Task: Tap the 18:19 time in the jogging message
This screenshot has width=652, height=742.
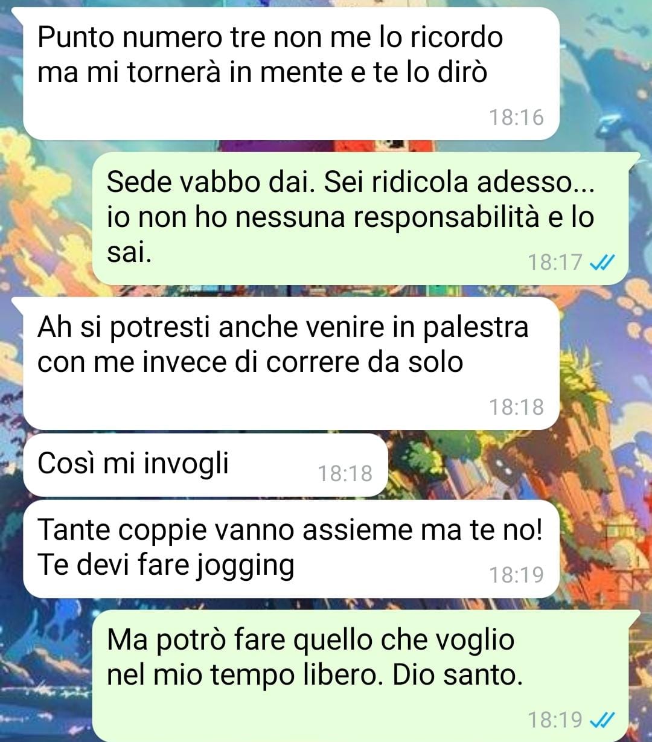Action: pos(516,575)
